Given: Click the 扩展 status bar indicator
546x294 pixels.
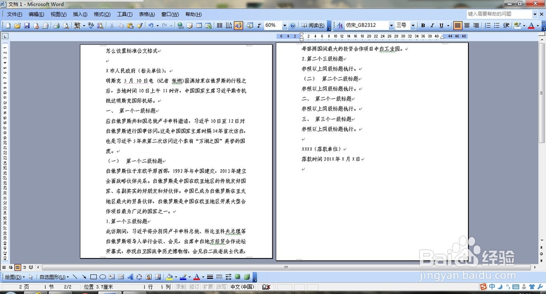Looking at the screenshot, I should pos(208,287).
